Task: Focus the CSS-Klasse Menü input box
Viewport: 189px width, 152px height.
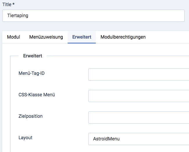Action: (x=139, y=96)
